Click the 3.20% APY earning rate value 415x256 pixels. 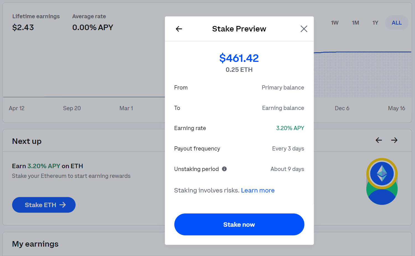(x=290, y=128)
